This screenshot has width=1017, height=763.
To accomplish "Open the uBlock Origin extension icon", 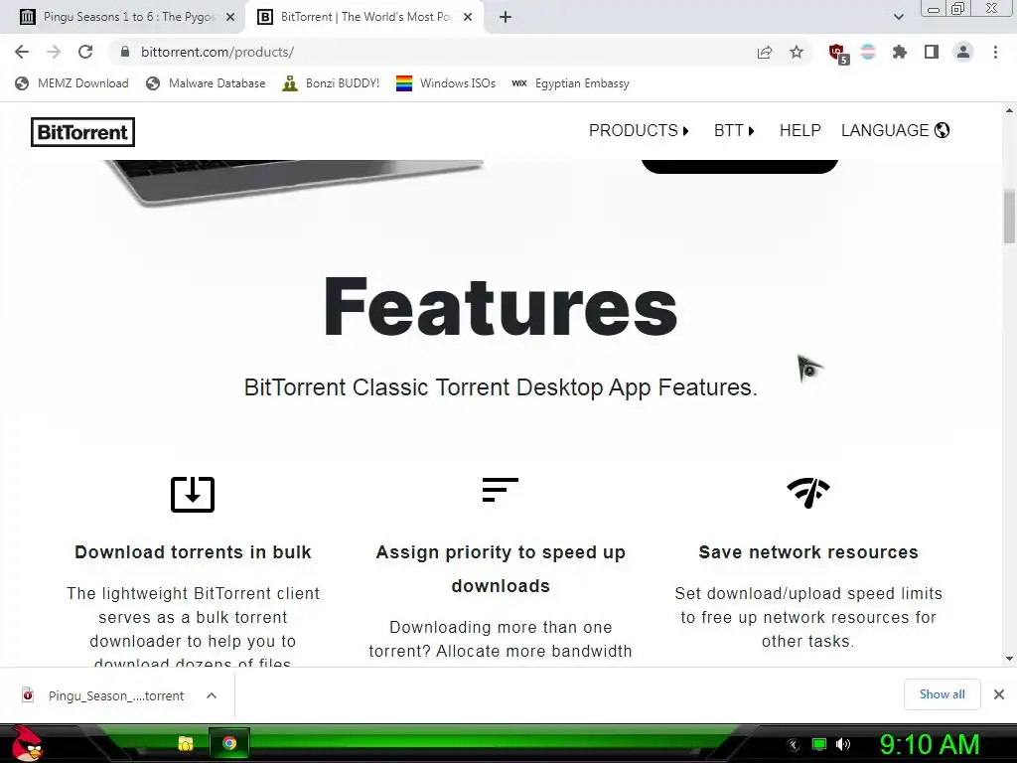I will [837, 53].
